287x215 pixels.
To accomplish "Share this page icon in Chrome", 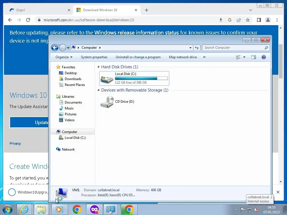I will [x=239, y=20].
